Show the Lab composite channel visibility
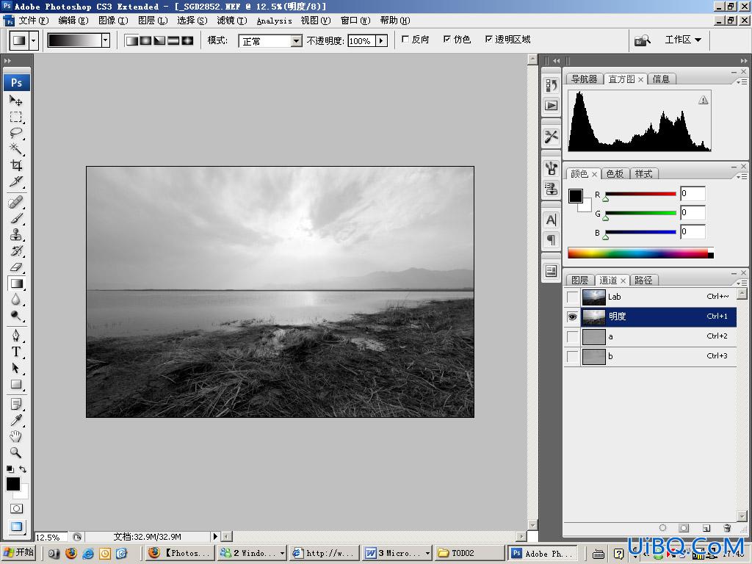This screenshot has height=564, width=752. click(x=573, y=297)
